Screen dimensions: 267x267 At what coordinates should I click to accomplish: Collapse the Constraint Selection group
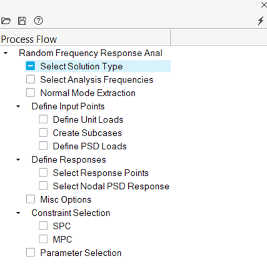tap(18, 213)
